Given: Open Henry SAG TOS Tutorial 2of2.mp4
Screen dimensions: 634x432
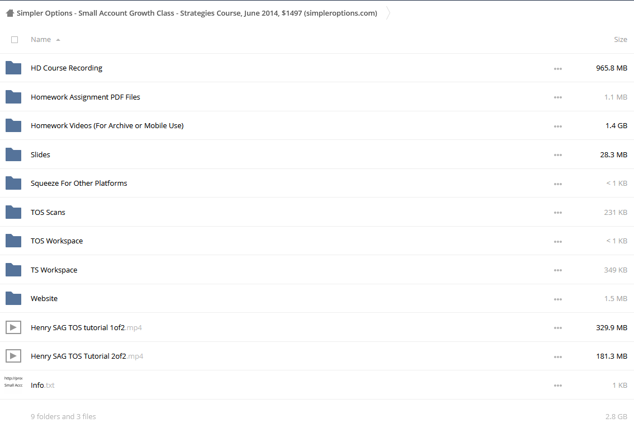Looking at the screenshot, I should tap(87, 356).
